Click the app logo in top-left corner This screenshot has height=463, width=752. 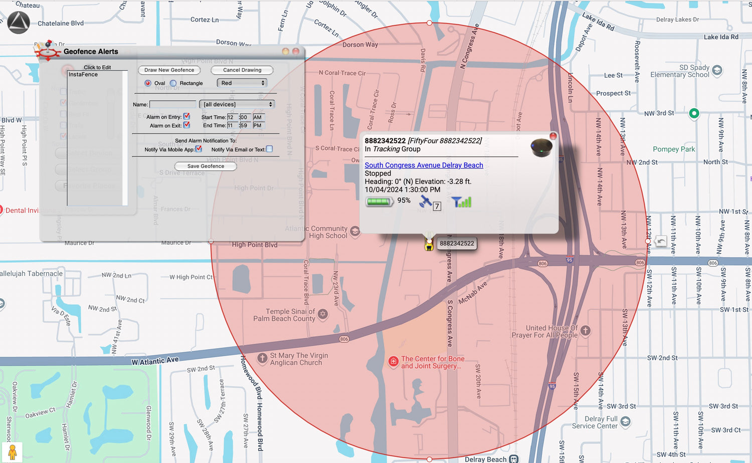(x=19, y=23)
